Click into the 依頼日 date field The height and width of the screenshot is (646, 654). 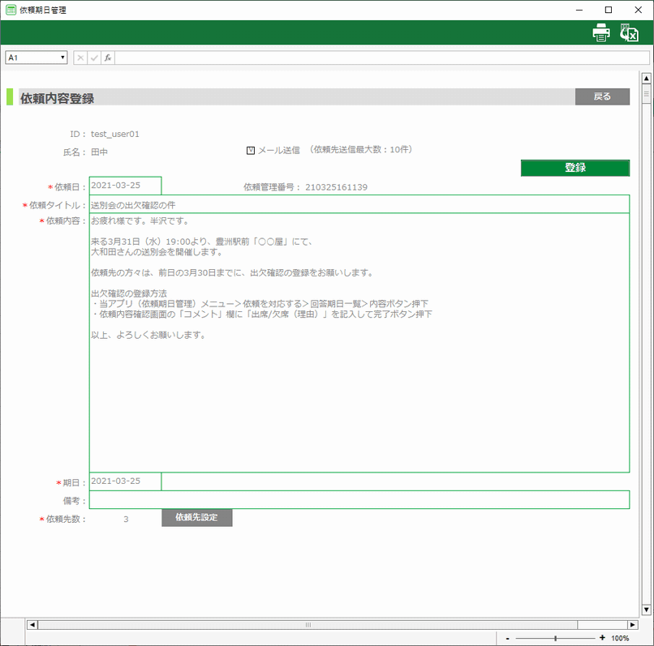[x=125, y=186]
